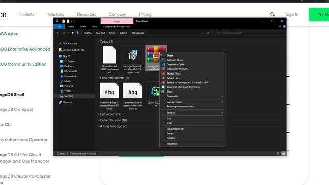Click the Share icon in the context menu
Screen dimensions: 329x185
163,91
